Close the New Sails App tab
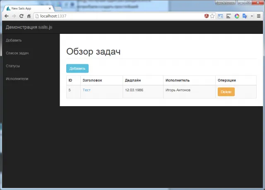Viewport: 265px width, 190px height. [50, 8]
